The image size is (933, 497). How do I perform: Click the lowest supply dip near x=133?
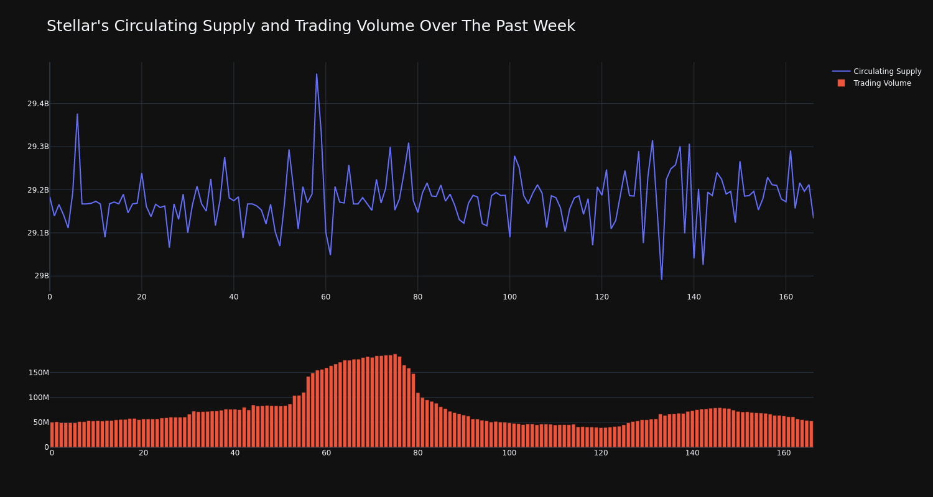[662, 280]
